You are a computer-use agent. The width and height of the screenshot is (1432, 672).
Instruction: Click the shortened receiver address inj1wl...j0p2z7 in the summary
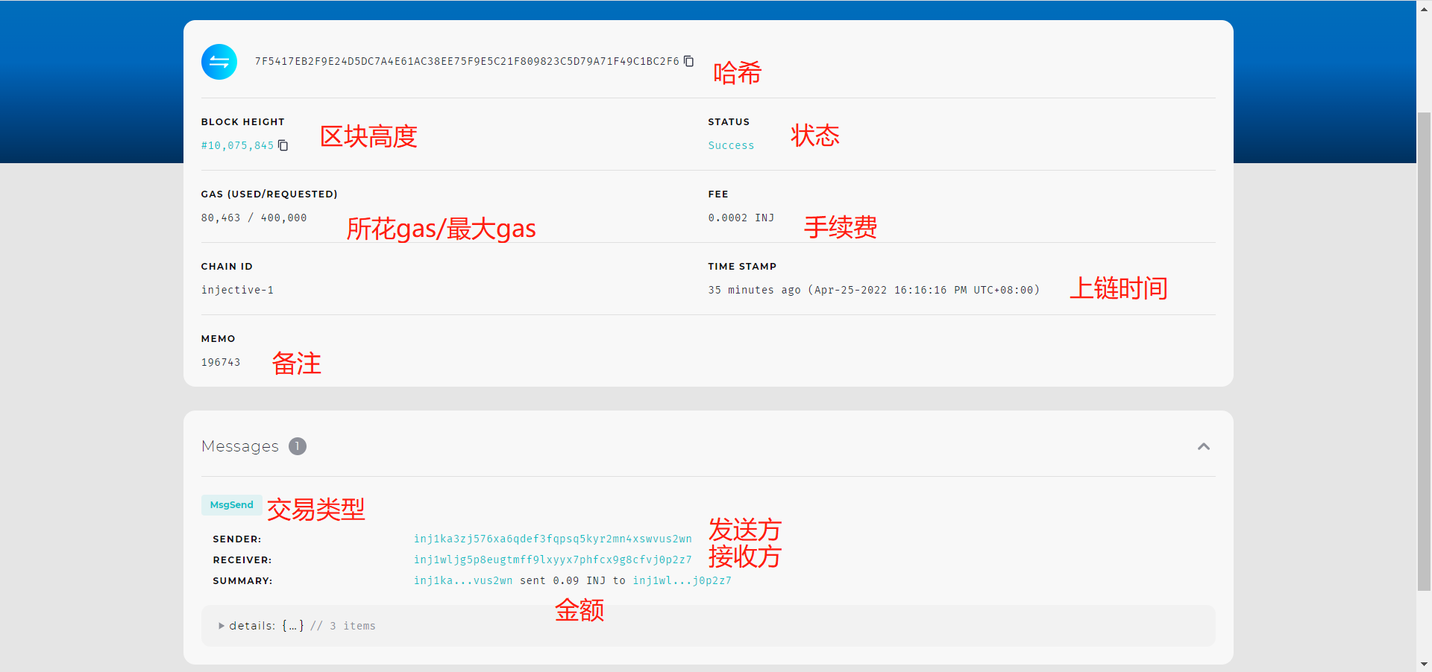[x=682, y=580]
